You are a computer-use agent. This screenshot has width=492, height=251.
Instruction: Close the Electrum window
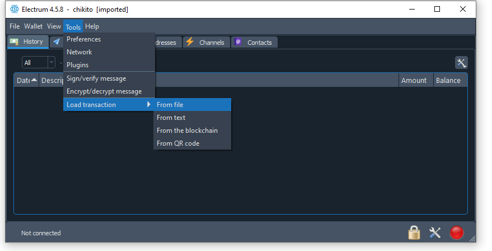(x=463, y=9)
